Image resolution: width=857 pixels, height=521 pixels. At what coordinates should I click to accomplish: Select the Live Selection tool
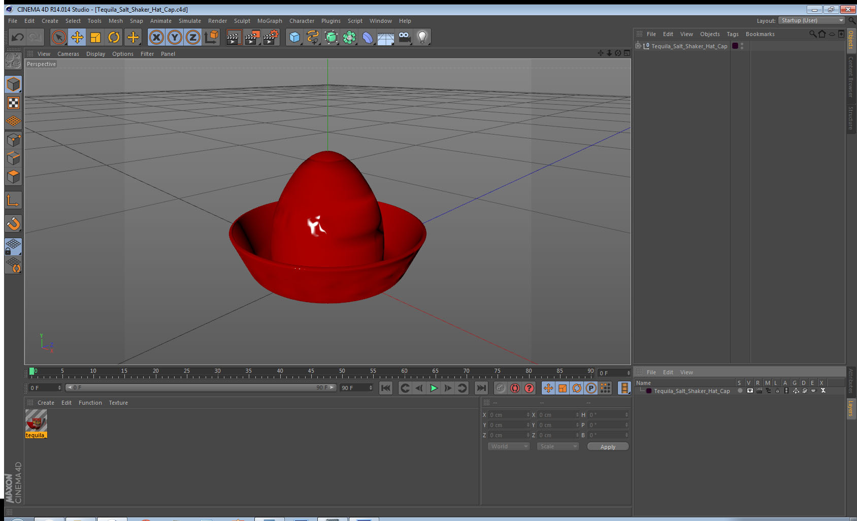point(59,37)
